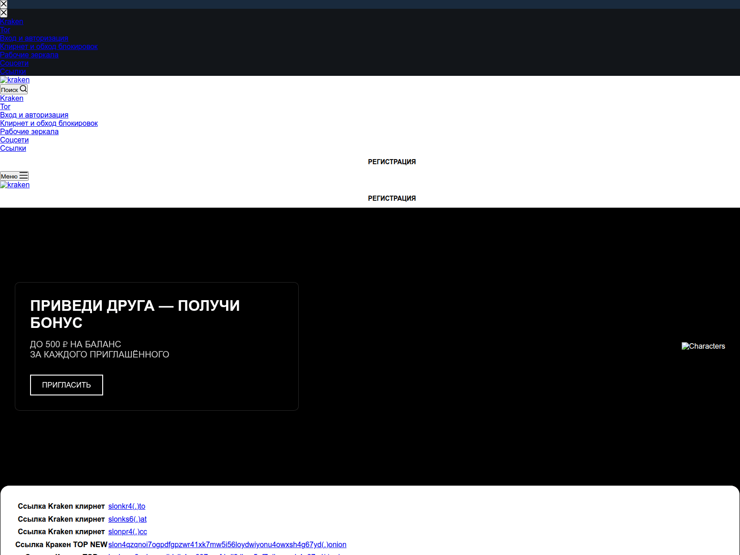This screenshot has height=555, width=740.
Task: Open the Ссылки link in the white header
Action: [x=13, y=148]
